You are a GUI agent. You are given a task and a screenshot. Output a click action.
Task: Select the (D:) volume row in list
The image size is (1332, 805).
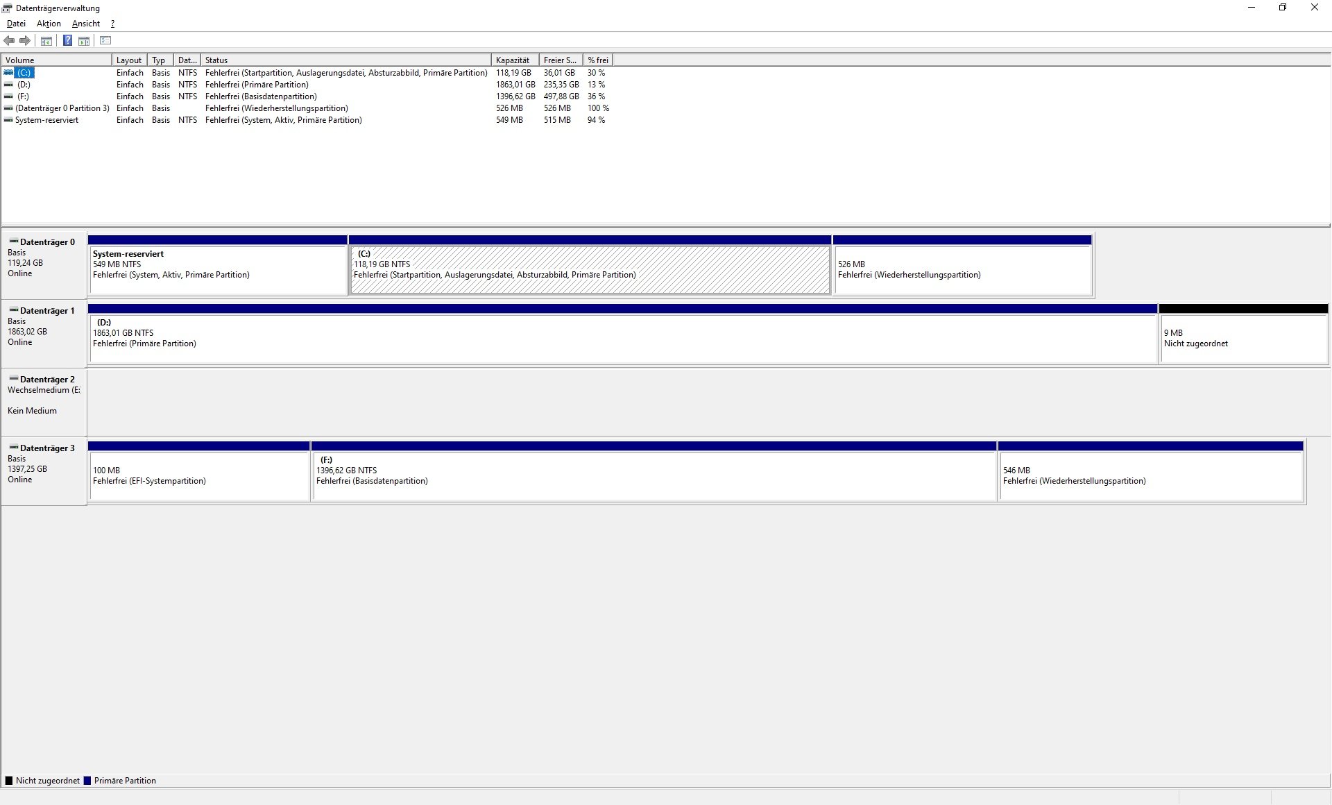click(x=24, y=85)
